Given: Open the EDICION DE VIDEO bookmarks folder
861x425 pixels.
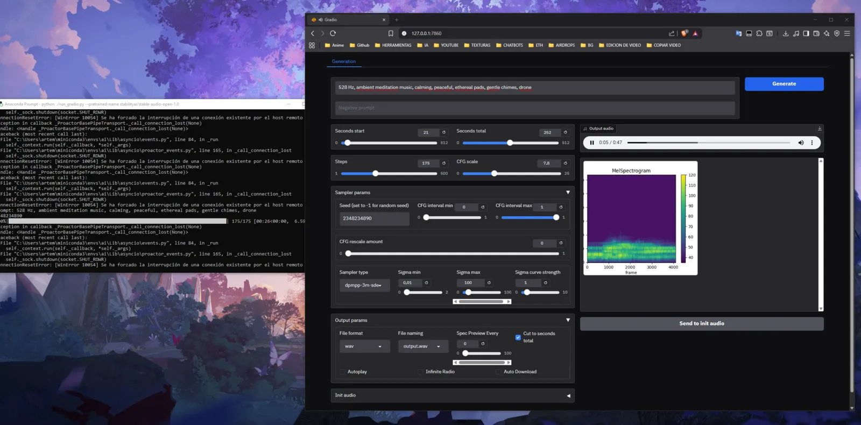Looking at the screenshot, I should pos(620,45).
